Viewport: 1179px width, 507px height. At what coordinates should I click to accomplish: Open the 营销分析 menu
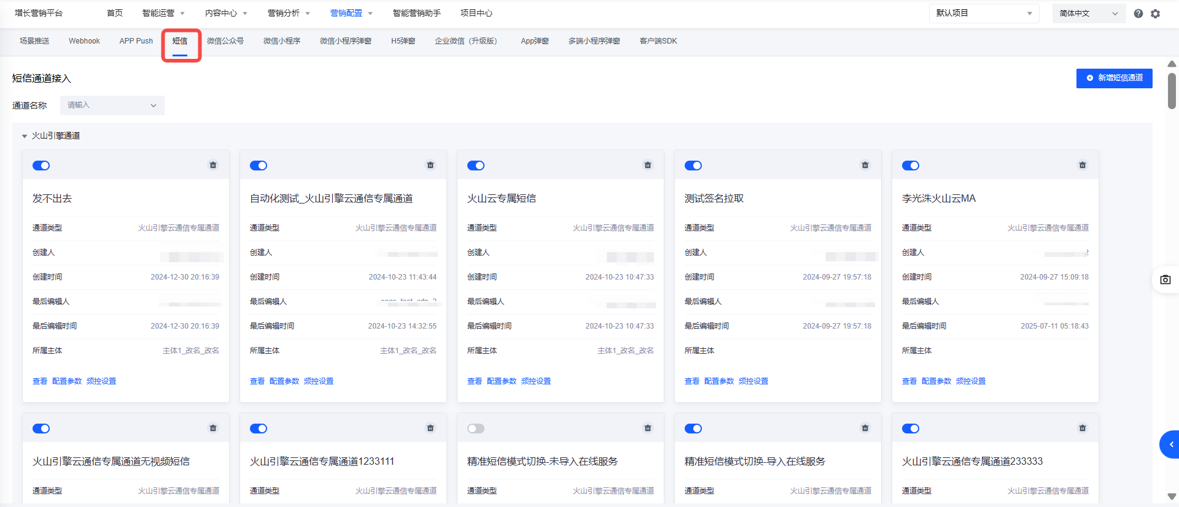[x=289, y=13]
